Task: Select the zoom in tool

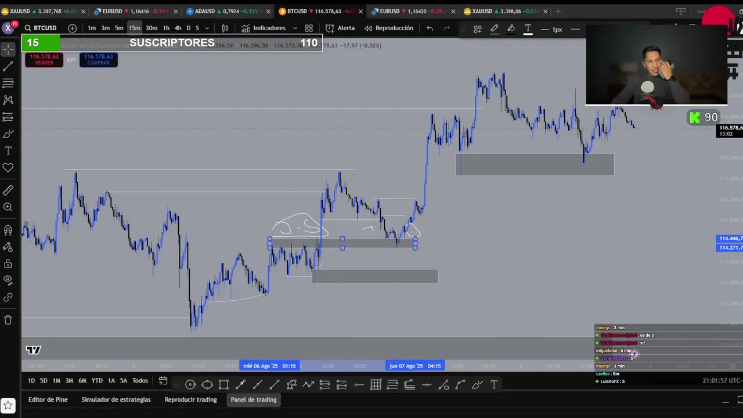Action: 8,207
